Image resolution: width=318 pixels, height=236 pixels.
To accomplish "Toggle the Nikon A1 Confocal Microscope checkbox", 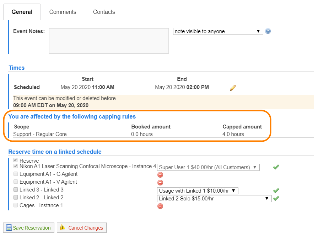I will coord(16,166).
